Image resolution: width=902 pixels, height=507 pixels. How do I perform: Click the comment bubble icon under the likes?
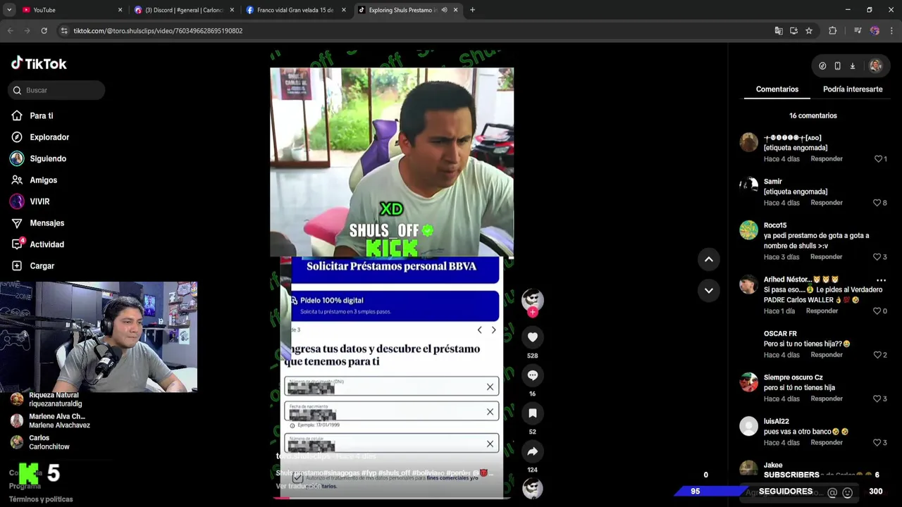click(533, 375)
